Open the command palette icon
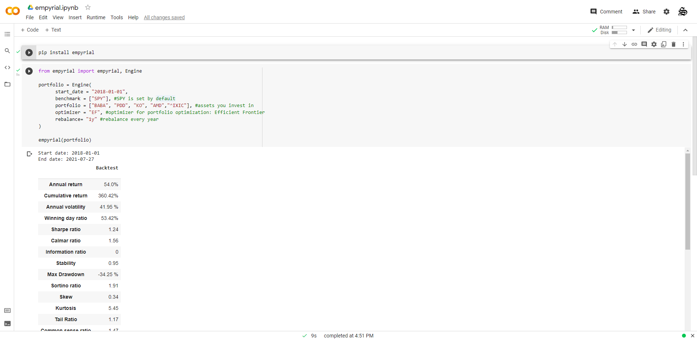Screen dimensions: 697x340 pyautogui.click(x=7, y=311)
